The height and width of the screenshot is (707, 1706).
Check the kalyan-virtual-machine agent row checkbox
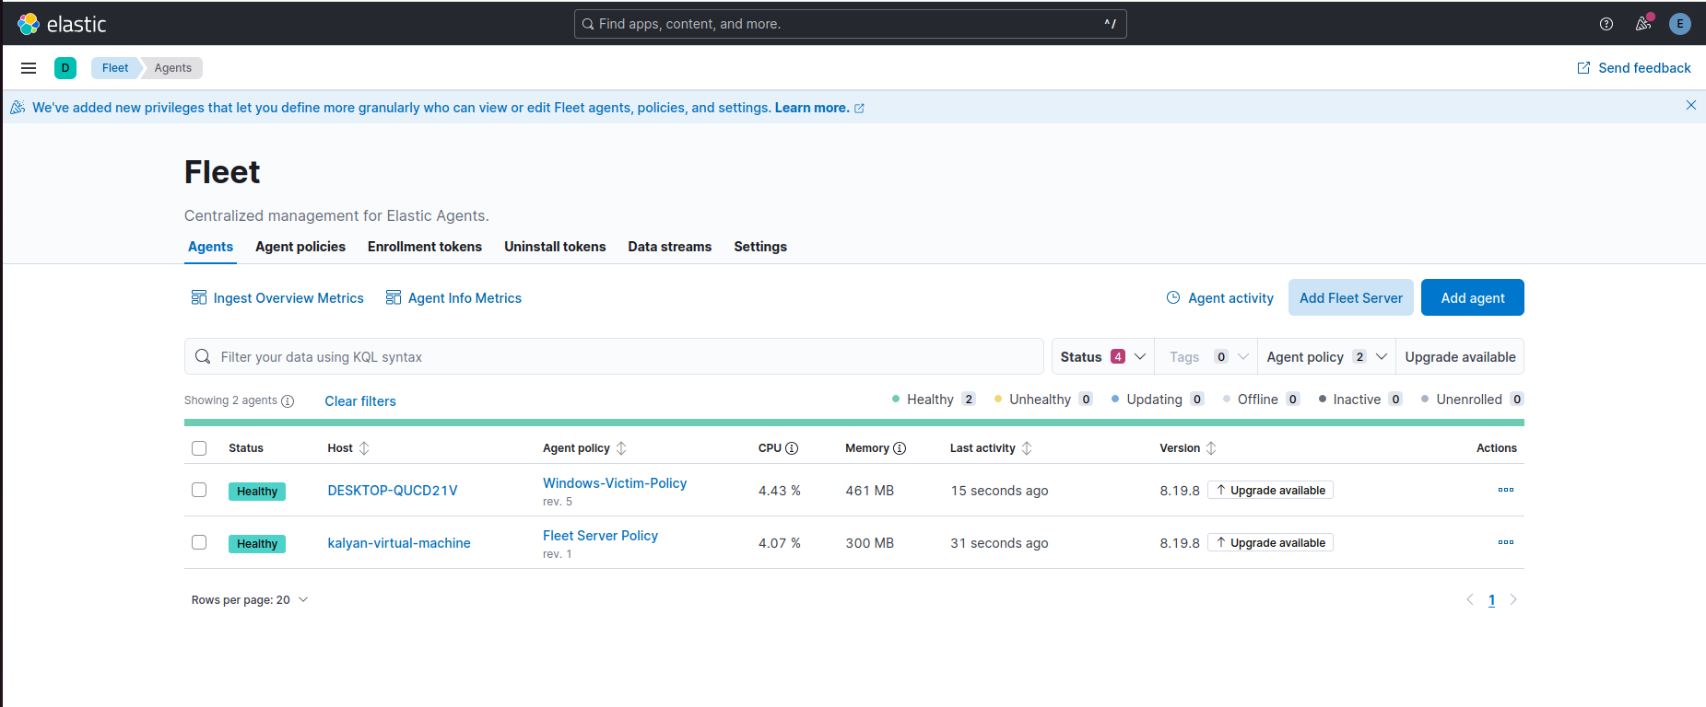click(199, 542)
